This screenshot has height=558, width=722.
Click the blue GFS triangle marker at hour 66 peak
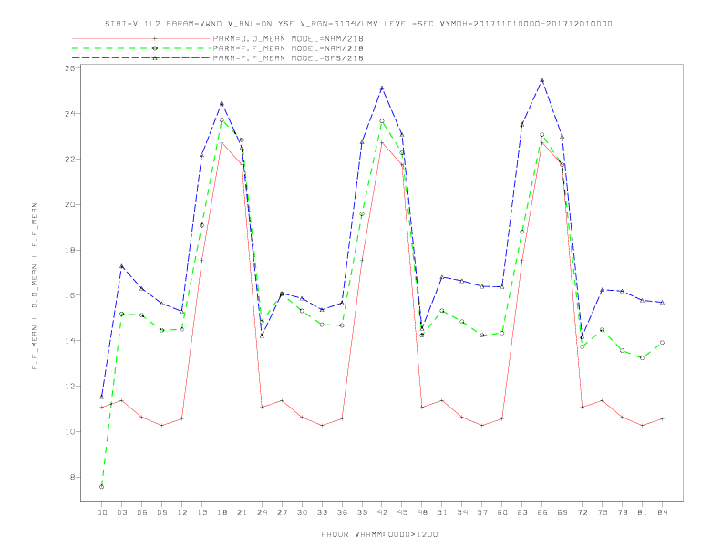click(542, 80)
